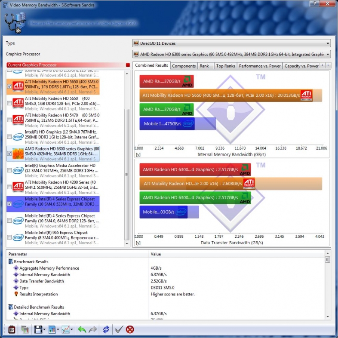Viewport: 338px width, 338px height.
Task: Click the red Current Graphics Processor square
Action: [128, 65]
